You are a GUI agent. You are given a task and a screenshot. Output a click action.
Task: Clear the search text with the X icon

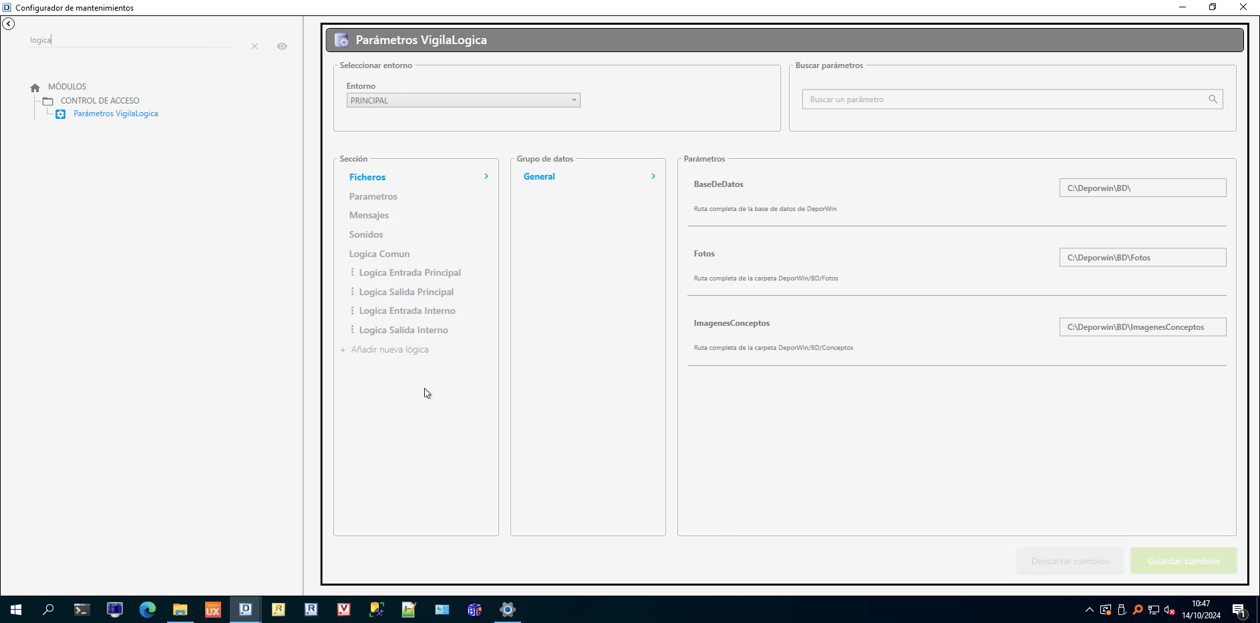click(x=255, y=46)
